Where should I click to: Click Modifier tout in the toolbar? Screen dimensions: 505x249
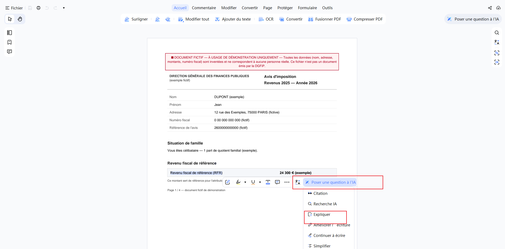(x=194, y=19)
